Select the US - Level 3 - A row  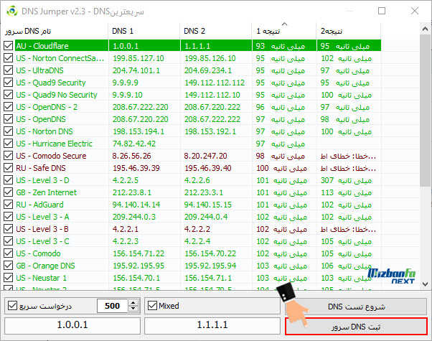pyautogui.click(x=192, y=217)
